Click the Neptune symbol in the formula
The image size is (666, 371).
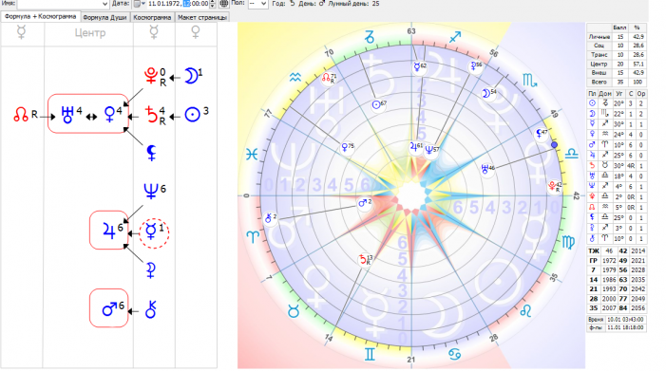151,191
